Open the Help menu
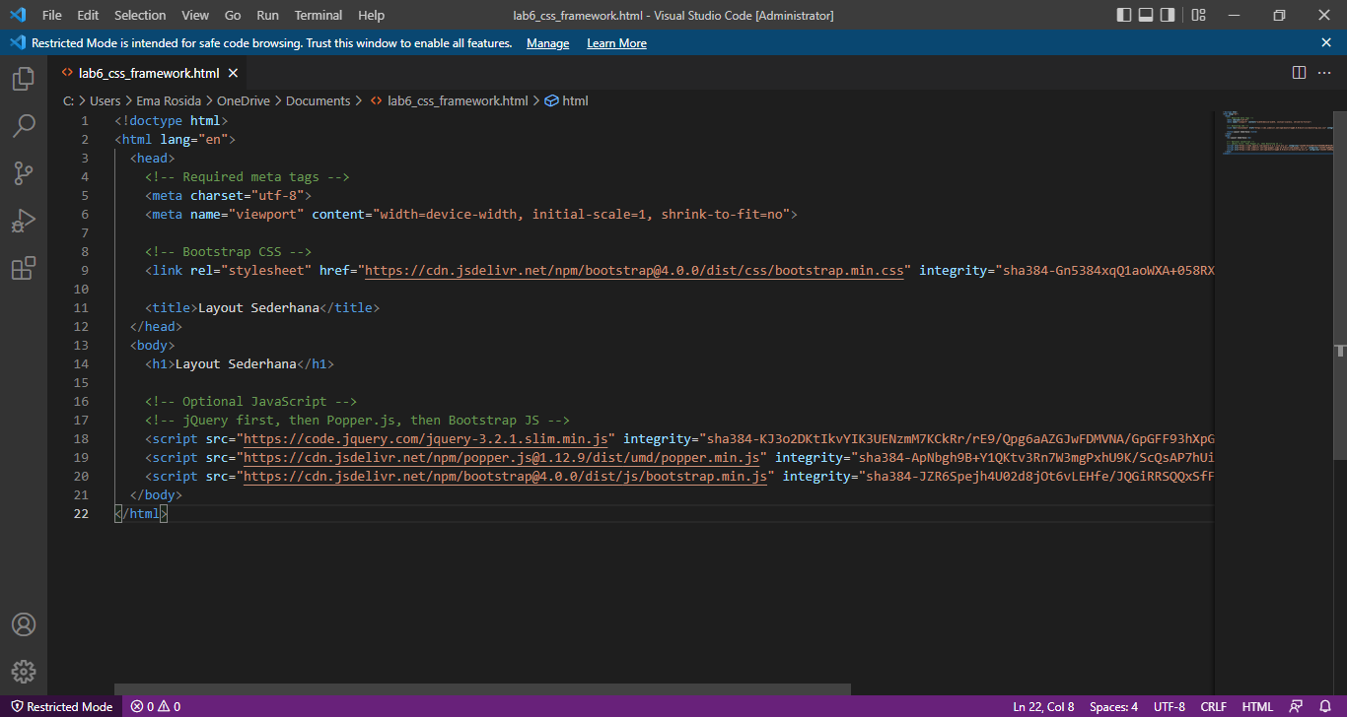The height and width of the screenshot is (717, 1347). pos(372,15)
